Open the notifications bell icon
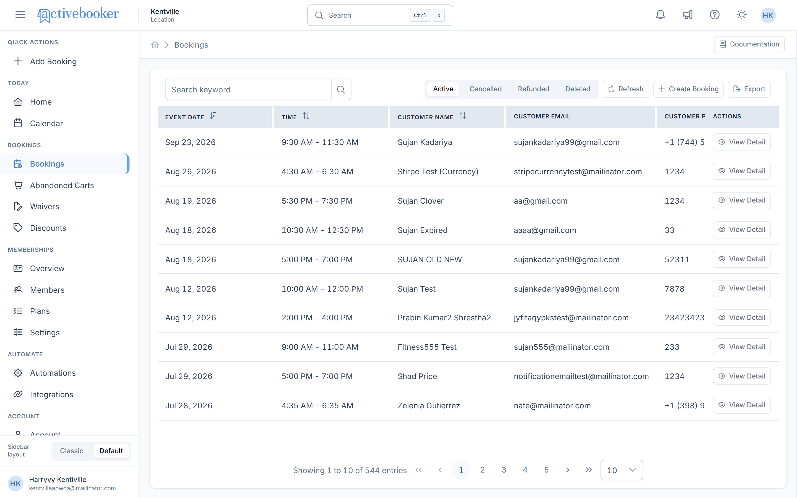The height and width of the screenshot is (498, 797). tap(660, 15)
